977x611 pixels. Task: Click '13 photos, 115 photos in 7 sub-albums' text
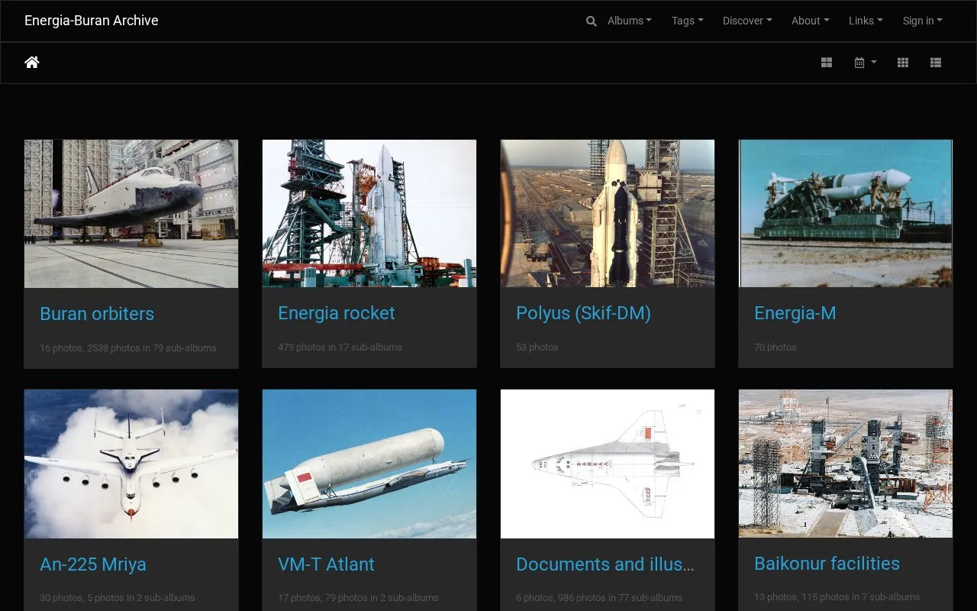[x=837, y=597]
